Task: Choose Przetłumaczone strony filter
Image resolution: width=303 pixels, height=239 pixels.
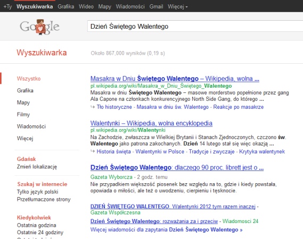Action: point(44,199)
